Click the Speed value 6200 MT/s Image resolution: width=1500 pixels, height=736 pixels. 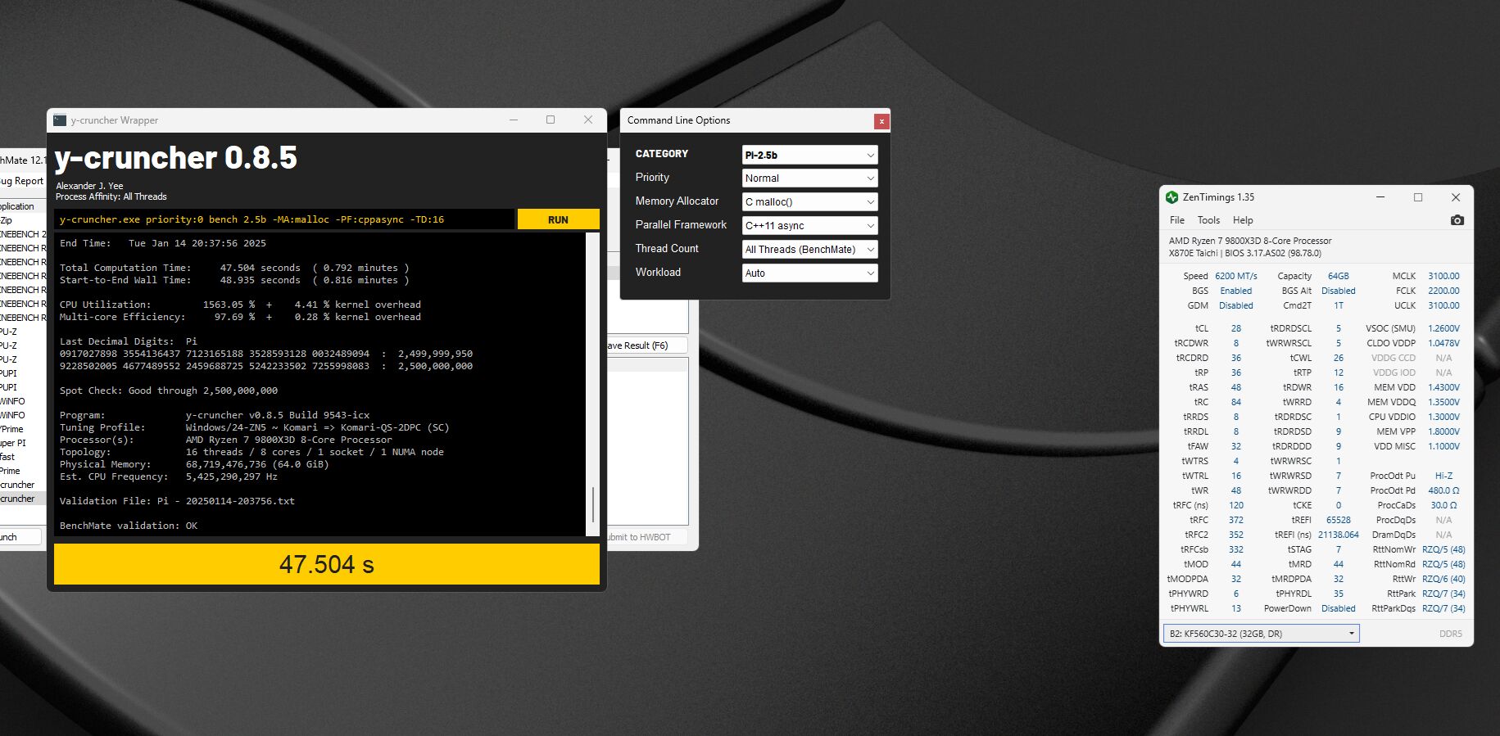coord(1235,276)
